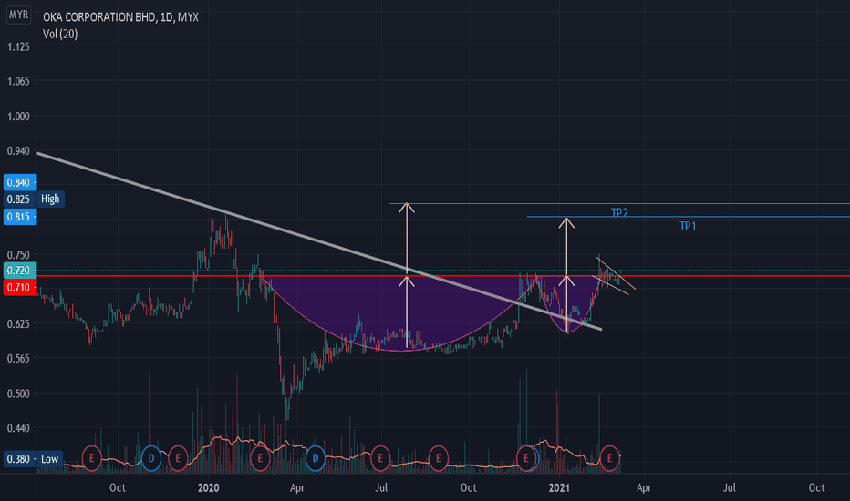Click the November 2019 dividend D marker
850x501 pixels.
click(150, 458)
